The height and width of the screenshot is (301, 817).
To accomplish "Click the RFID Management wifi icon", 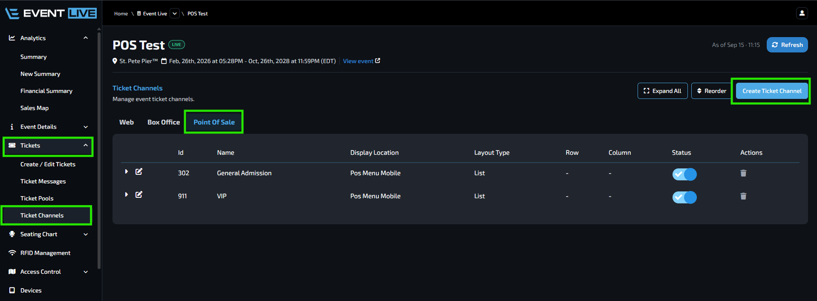I will [12, 253].
